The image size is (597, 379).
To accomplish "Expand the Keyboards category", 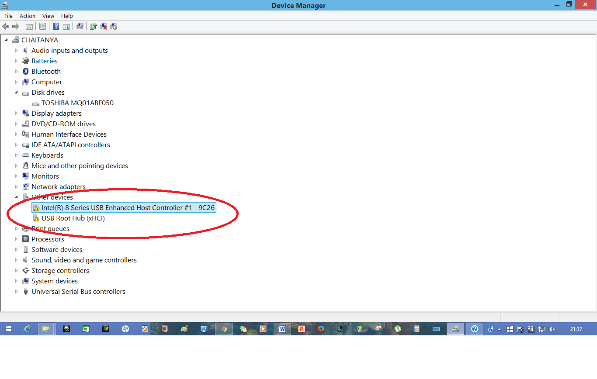I will click(x=17, y=155).
